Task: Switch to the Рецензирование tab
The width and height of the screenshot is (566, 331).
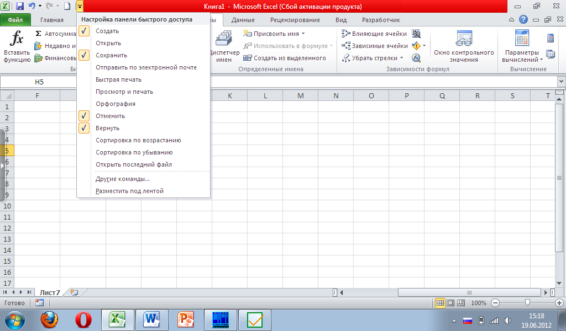Action: pyautogui.click(x=295, y=20)
